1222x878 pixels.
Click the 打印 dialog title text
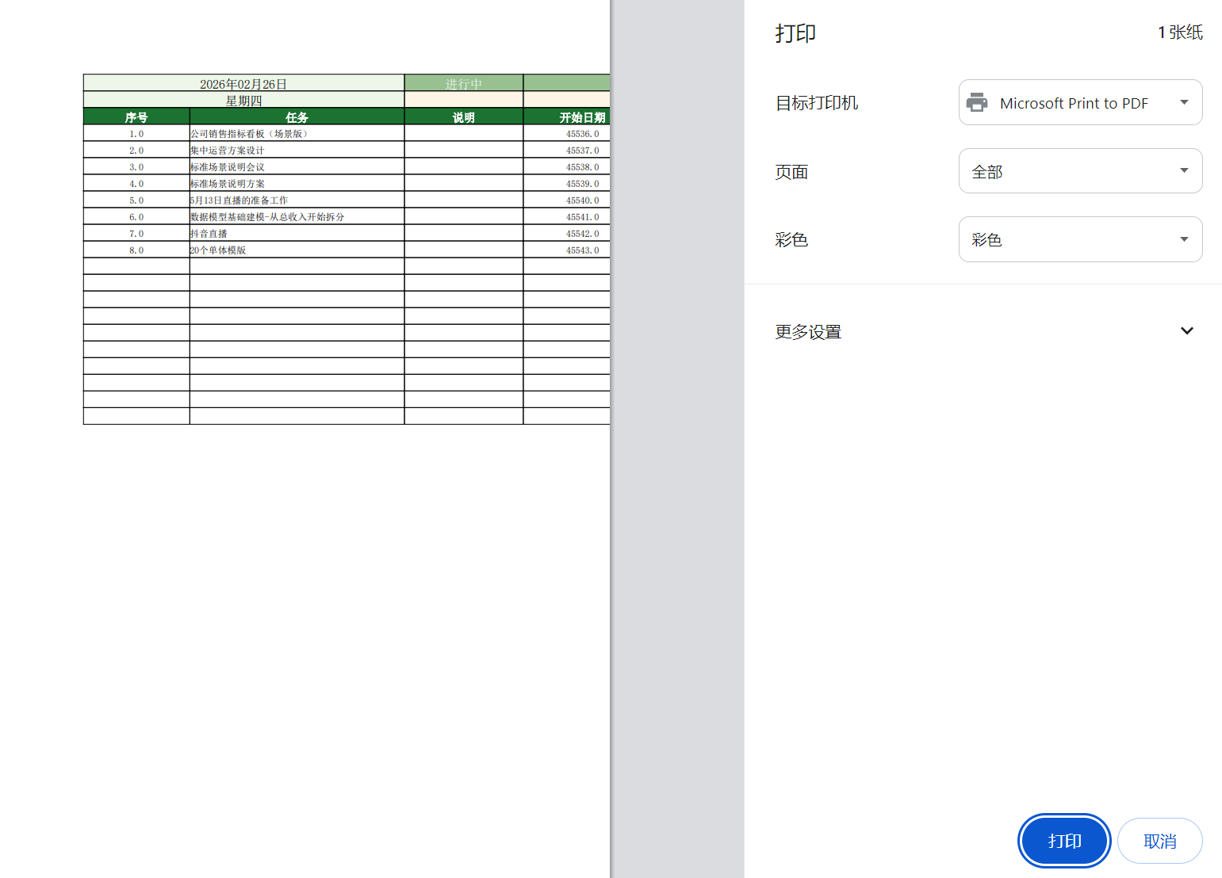coord(795,32)
